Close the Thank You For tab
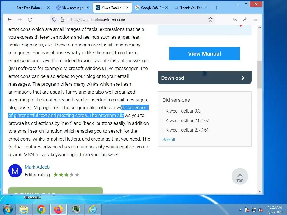 206,8
